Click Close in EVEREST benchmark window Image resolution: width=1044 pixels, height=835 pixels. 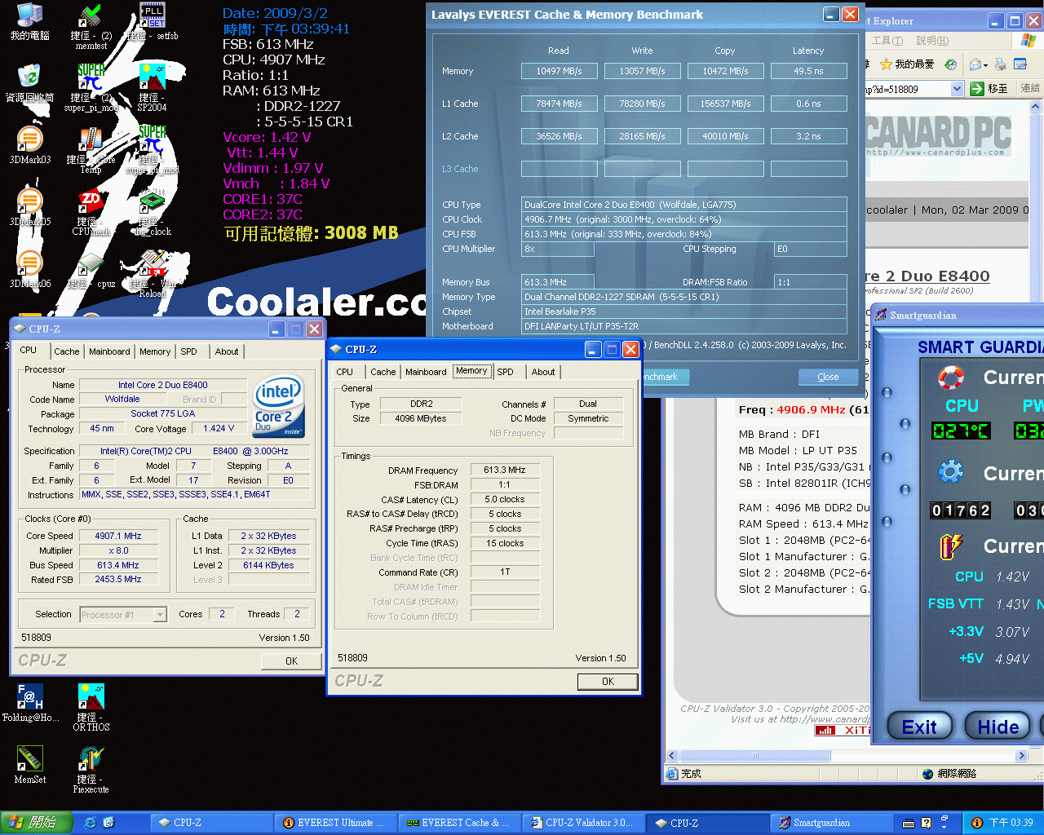828,377
